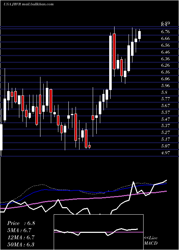Image resolution: width=179 pixels, height=250 pixels.
Task: Select the 5.17 price axis label
Action: pos(165,139)
